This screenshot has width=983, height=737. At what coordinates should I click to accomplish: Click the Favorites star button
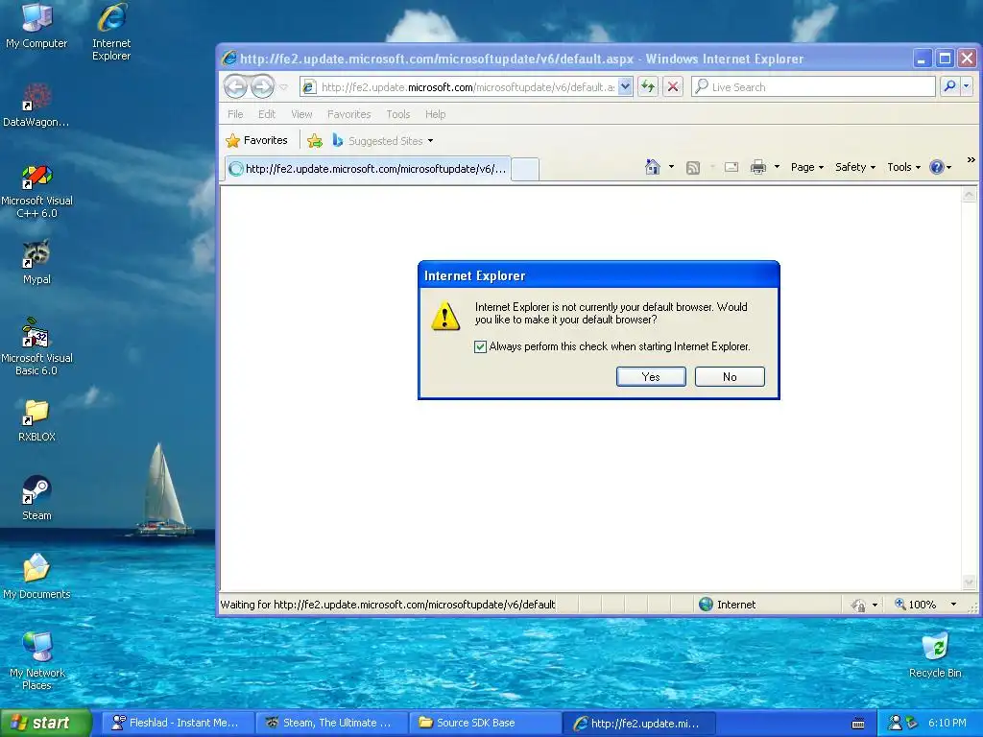tap(256, 140)
